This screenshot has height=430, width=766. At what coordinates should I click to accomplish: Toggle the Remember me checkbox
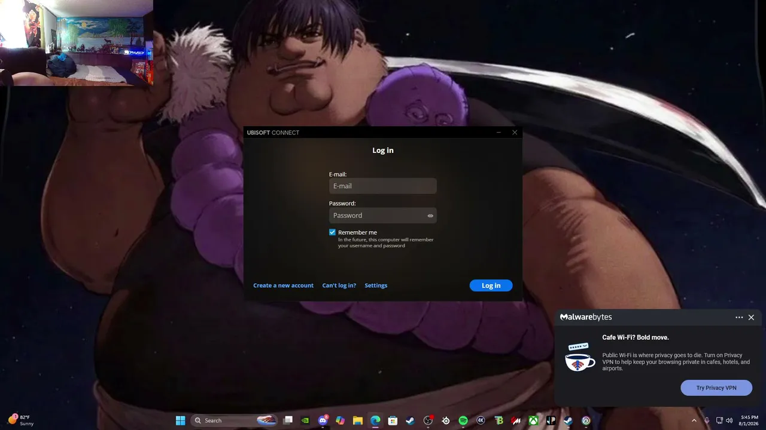(x=332, y=232)
